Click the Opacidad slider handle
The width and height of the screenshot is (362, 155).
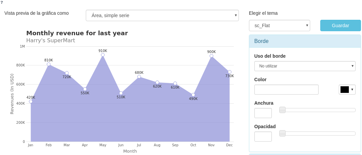click(282, 133)
